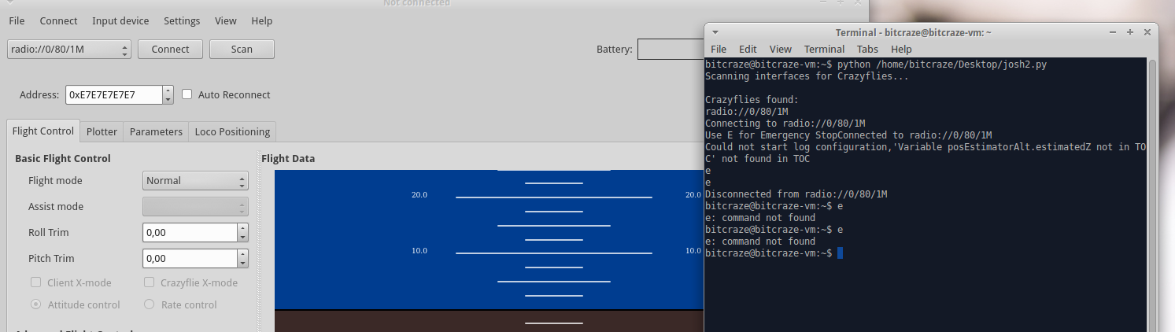Viewport: 1175px width, 332px height.
Task: Enable the Auto Reconnect checkbox
Action: (187, 94)
